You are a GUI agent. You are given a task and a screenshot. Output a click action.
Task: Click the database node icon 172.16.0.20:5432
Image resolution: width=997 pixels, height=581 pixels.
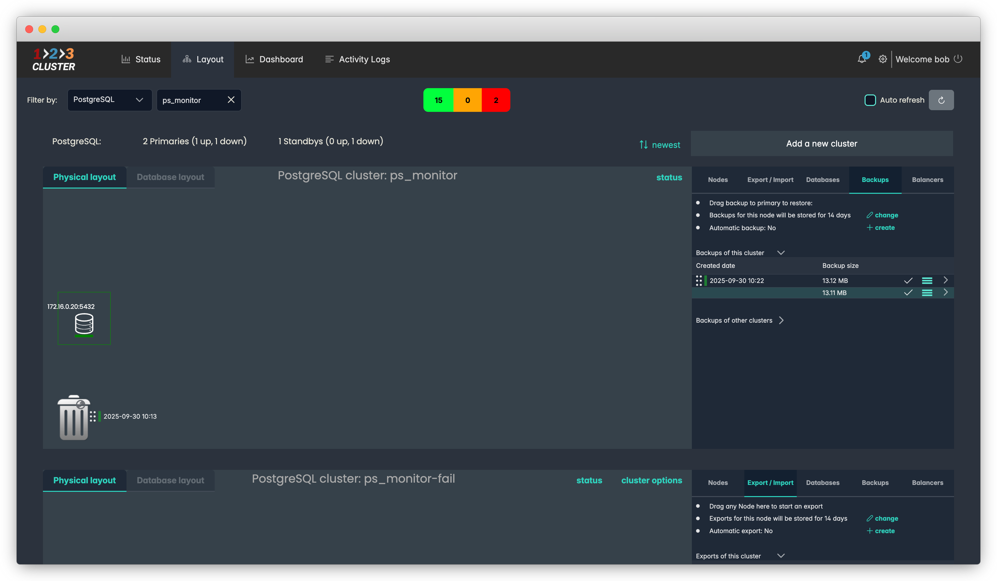click(84, 324)
